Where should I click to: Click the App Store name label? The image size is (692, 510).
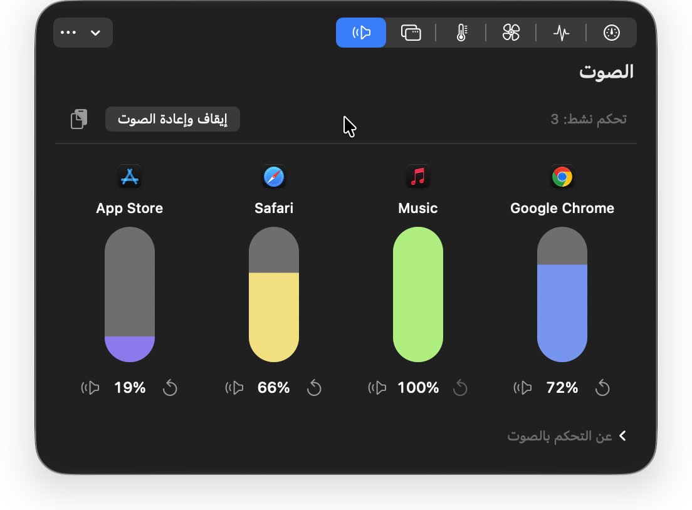point(130,208)
